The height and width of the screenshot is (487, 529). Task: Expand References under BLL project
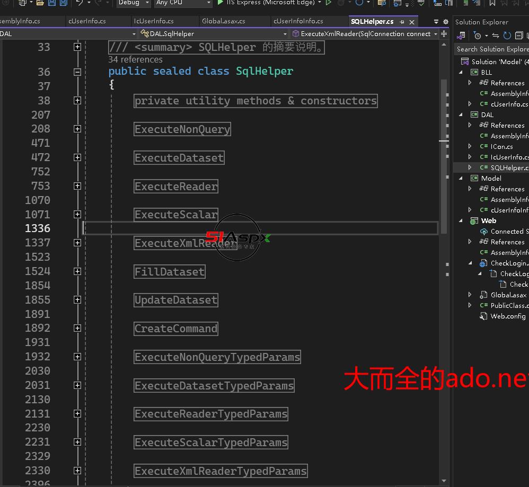click(470, 83)
